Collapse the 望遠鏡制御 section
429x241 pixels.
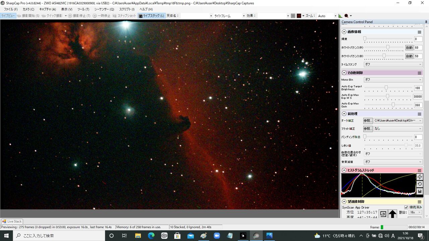(x=344, y=202)
